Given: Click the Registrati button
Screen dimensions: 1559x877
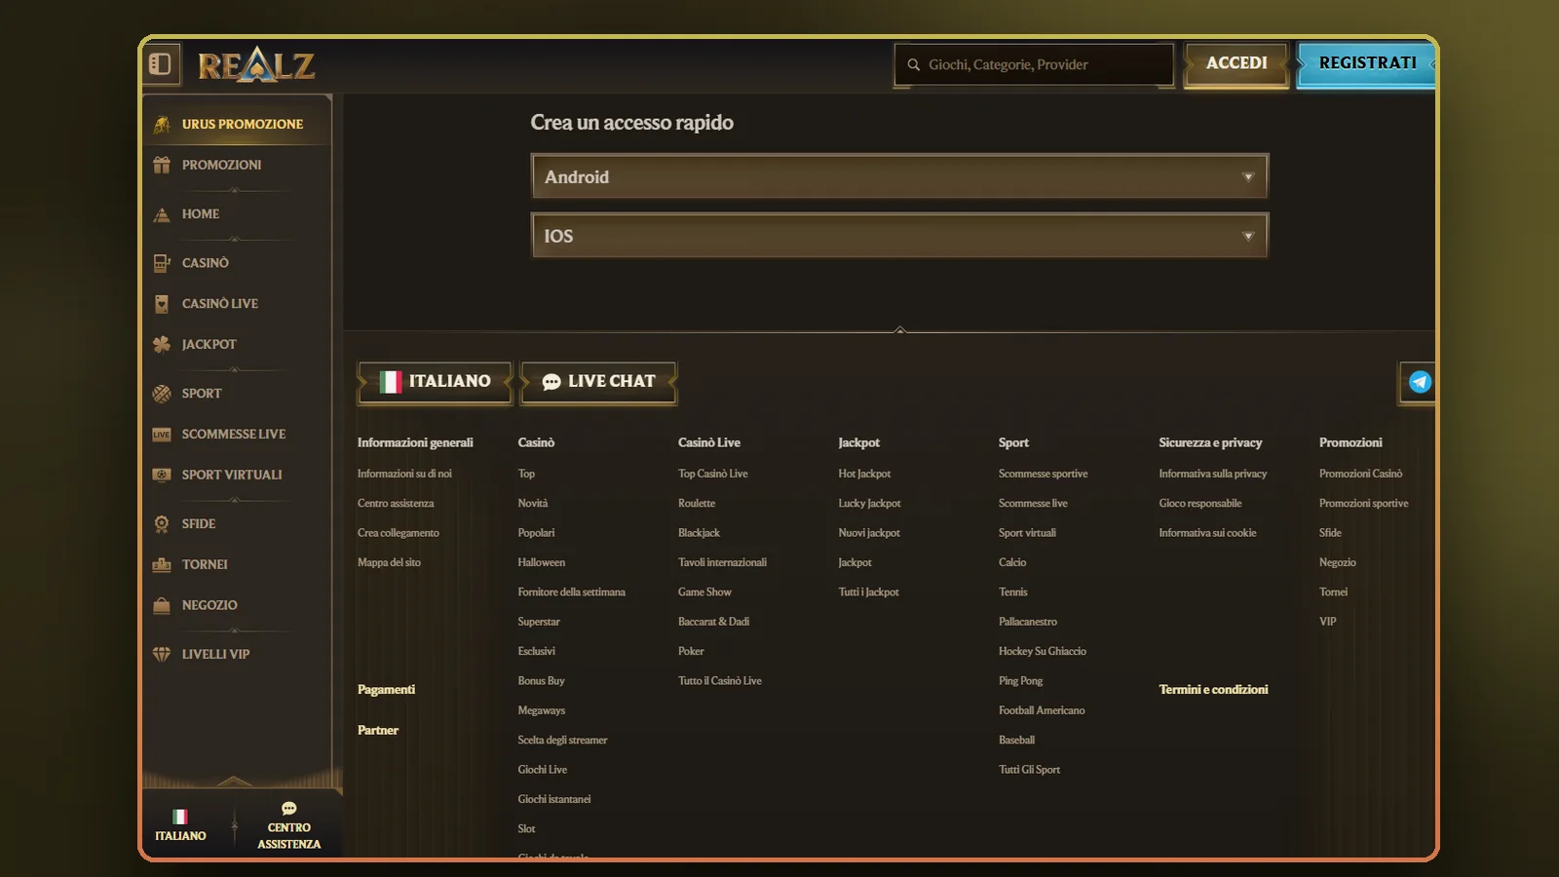Looking at the screenshot, I should click(x=1366, y=63).
